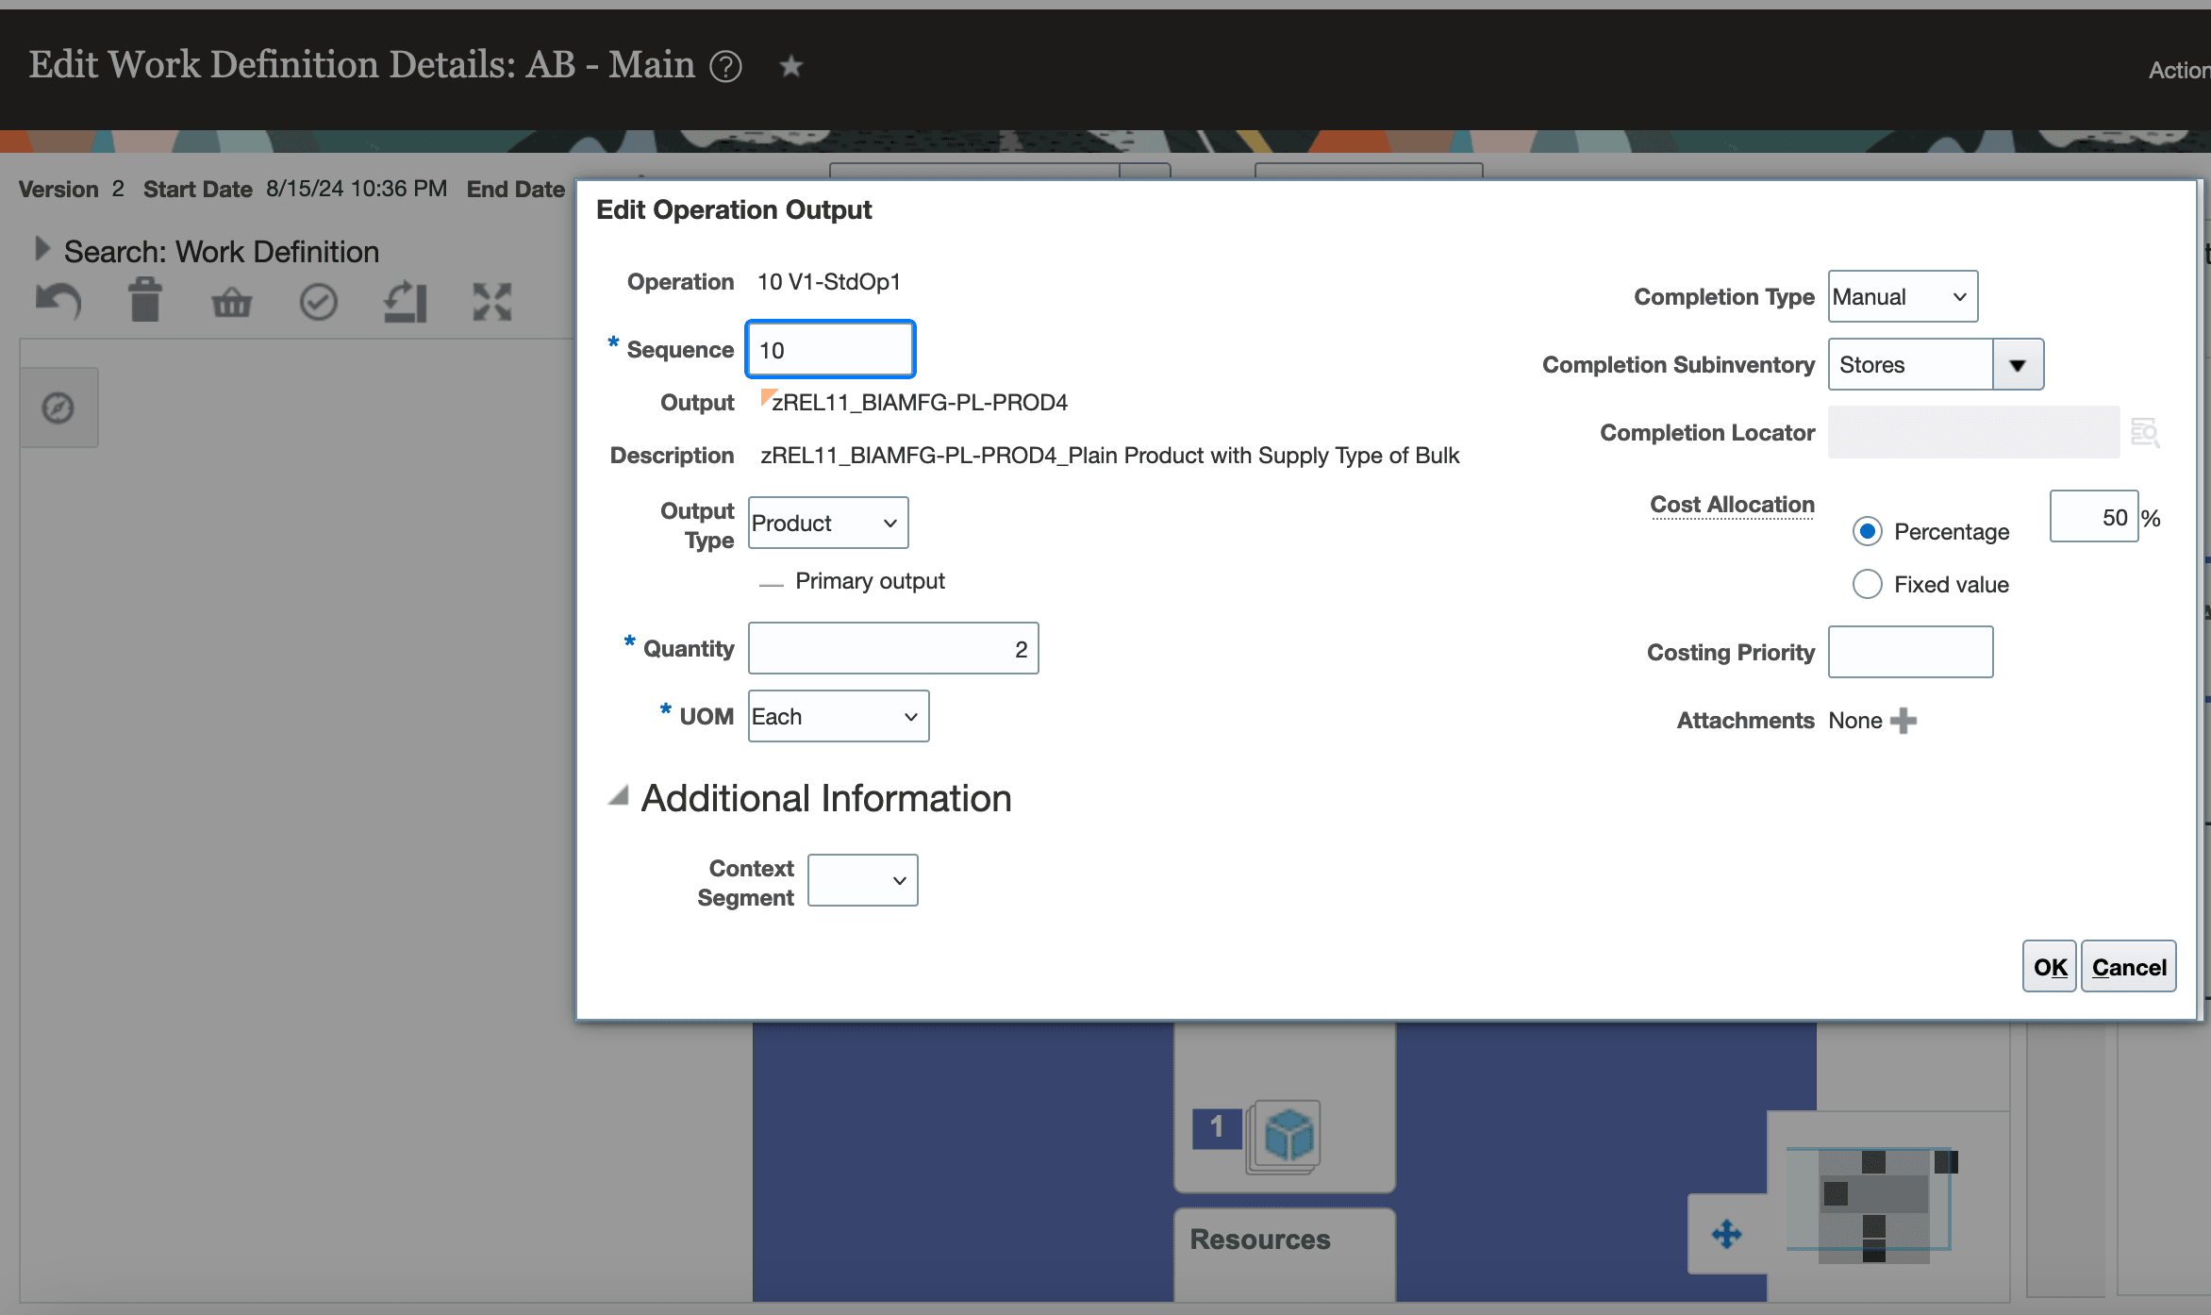Screen dimensions: 2211x1315
Task: Expand the Completion Subinventory dropdown arrow
Action: click(x=2018, y=365)
